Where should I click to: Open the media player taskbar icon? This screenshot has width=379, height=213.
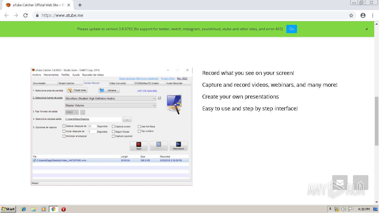[44, 209]
